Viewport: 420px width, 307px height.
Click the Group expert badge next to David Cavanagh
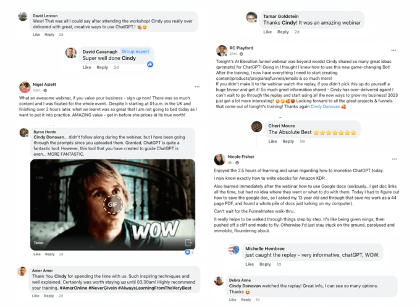click(135, 51)
